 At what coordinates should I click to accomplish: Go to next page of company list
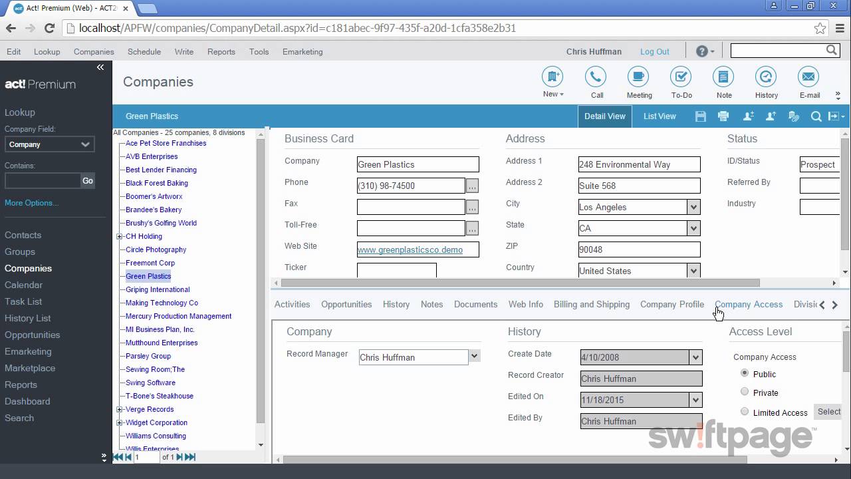coord(180,457)
